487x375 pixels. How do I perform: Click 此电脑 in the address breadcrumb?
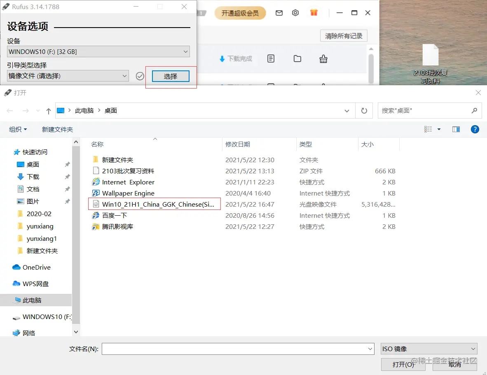tap(84, 111)
